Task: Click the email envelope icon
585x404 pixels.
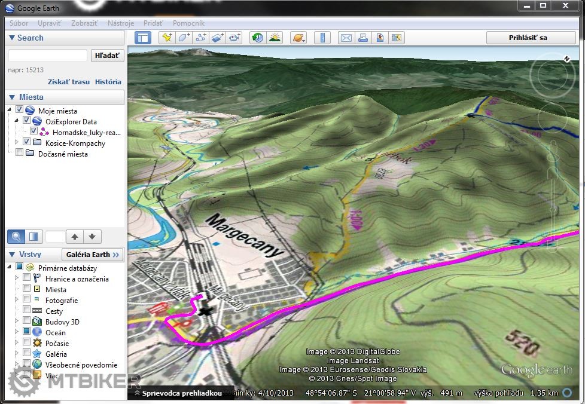Action: 346,38
